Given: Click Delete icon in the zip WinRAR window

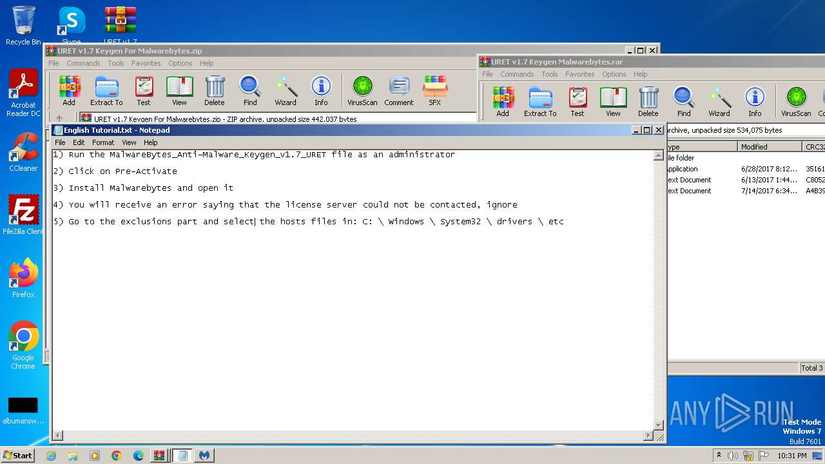Looking at the screenshot, I should [215, 90].
